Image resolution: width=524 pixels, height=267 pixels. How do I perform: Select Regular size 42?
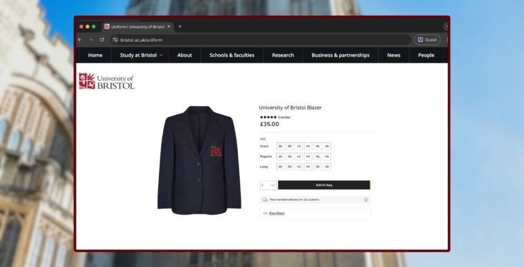pyautogui.click(x=299, y=156)
